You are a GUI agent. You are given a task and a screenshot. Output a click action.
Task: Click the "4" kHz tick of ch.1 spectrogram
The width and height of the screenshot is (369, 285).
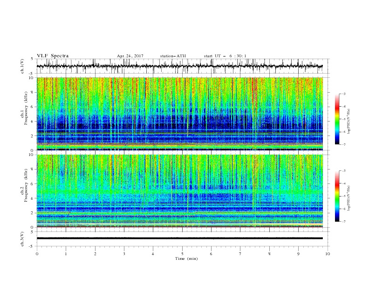click(33, 122)
